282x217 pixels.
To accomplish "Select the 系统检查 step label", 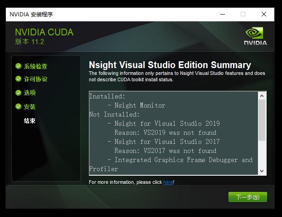I will (x=35, y=66).
